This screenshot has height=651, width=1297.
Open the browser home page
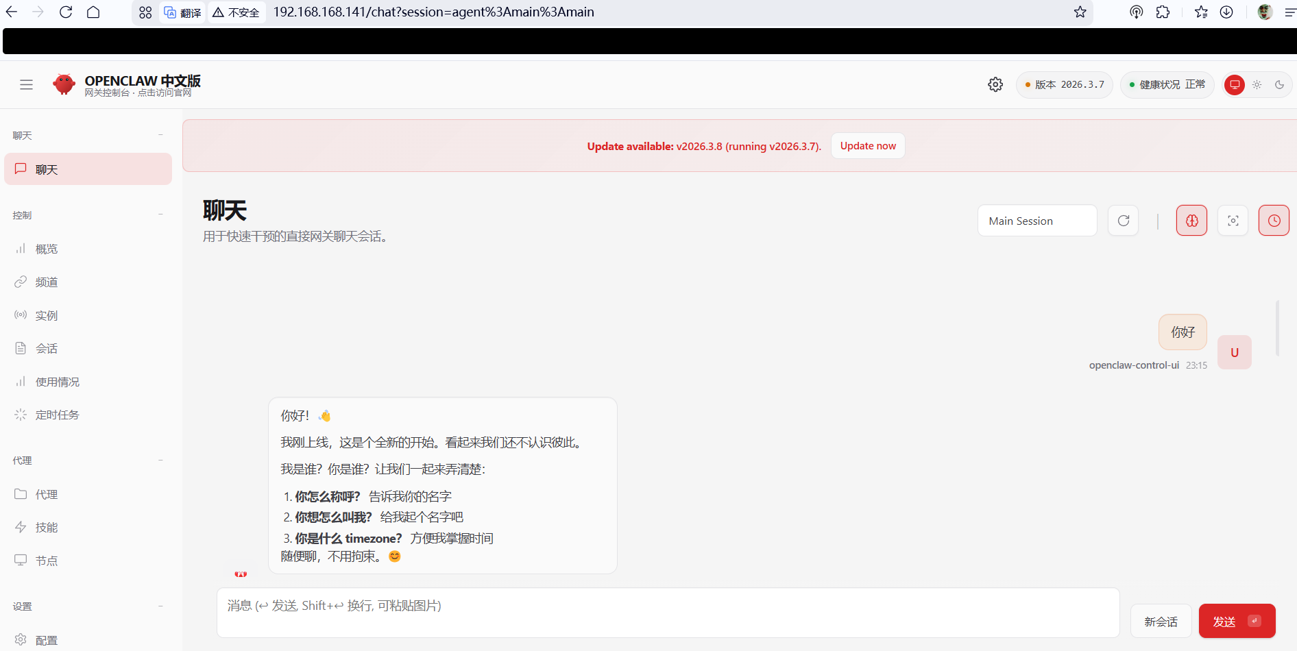pyautogui.click(x=93, y=12)
